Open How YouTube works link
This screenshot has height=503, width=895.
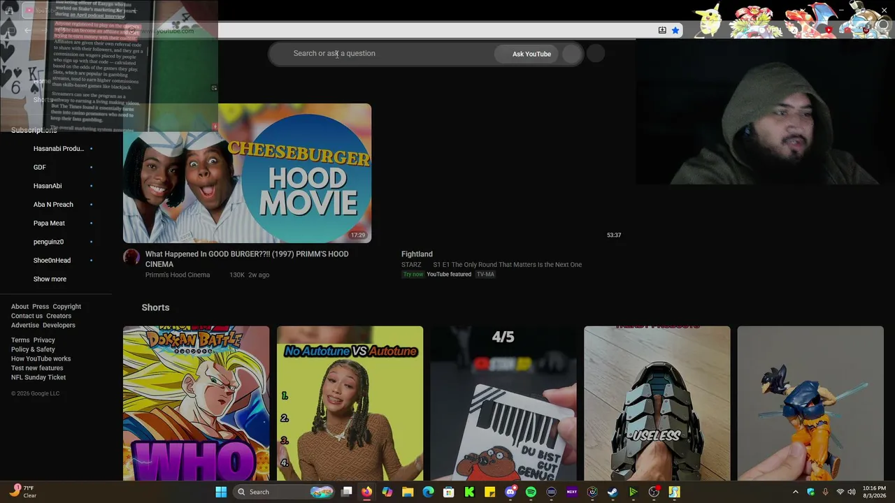pos(41,358)
